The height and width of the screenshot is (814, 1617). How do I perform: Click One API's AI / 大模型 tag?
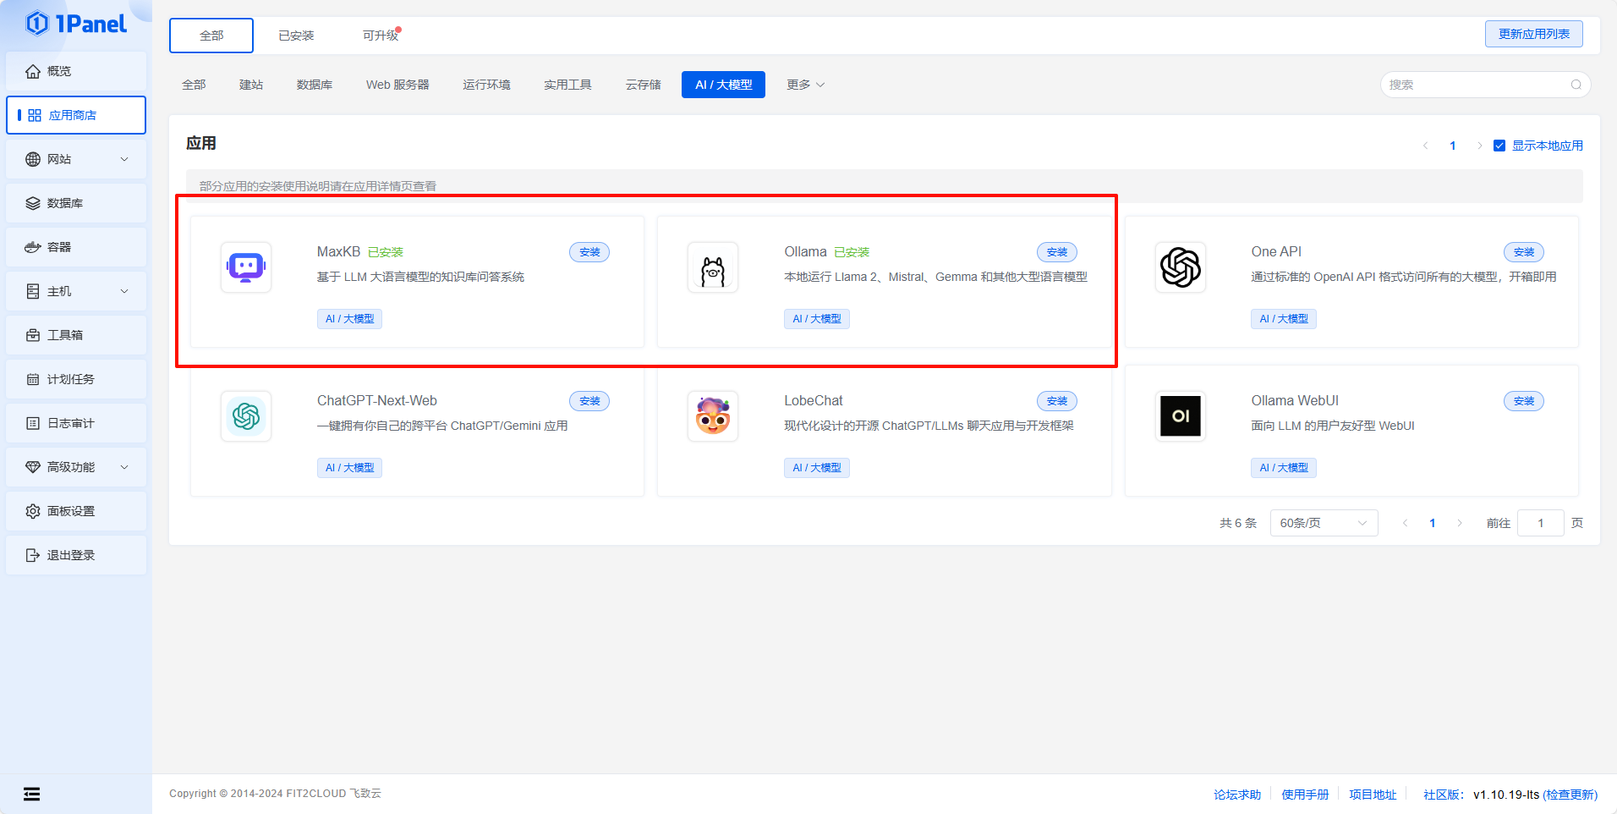coord(1284,319)
